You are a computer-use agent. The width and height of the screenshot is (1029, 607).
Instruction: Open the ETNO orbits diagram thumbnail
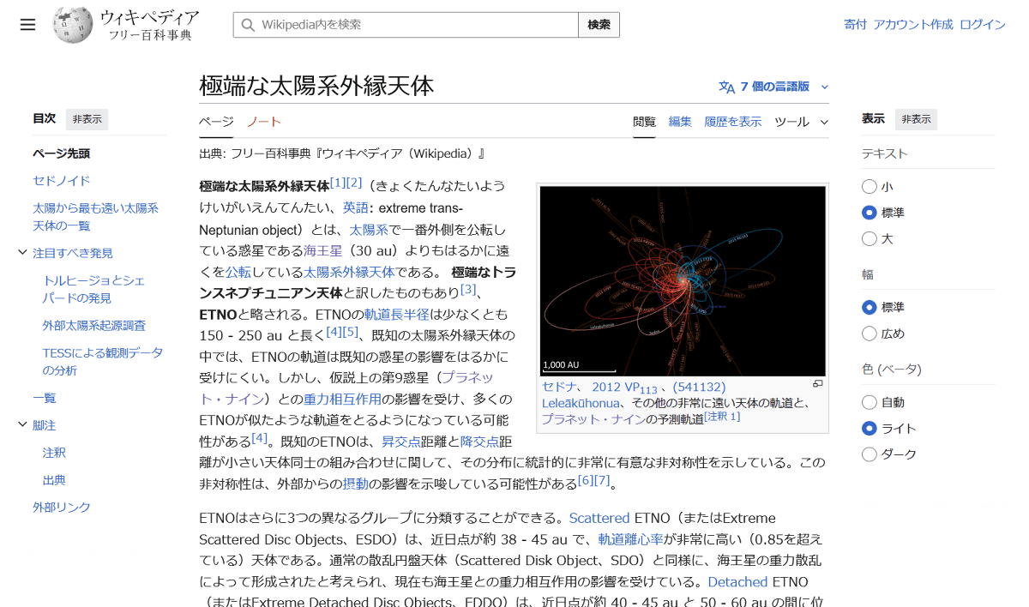pyautogui.click(x=683, y=281)
